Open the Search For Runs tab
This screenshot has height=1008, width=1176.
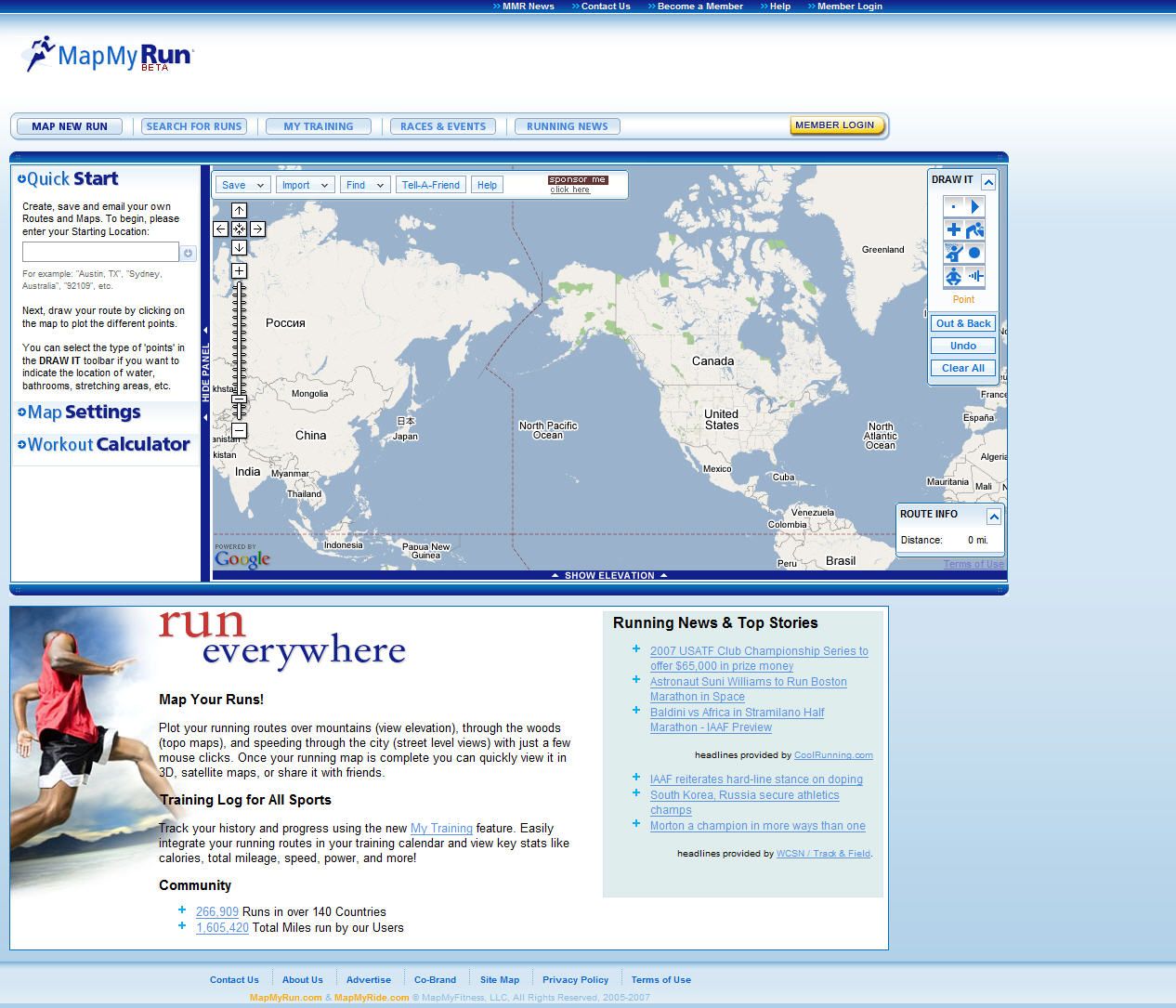(194, 126)
